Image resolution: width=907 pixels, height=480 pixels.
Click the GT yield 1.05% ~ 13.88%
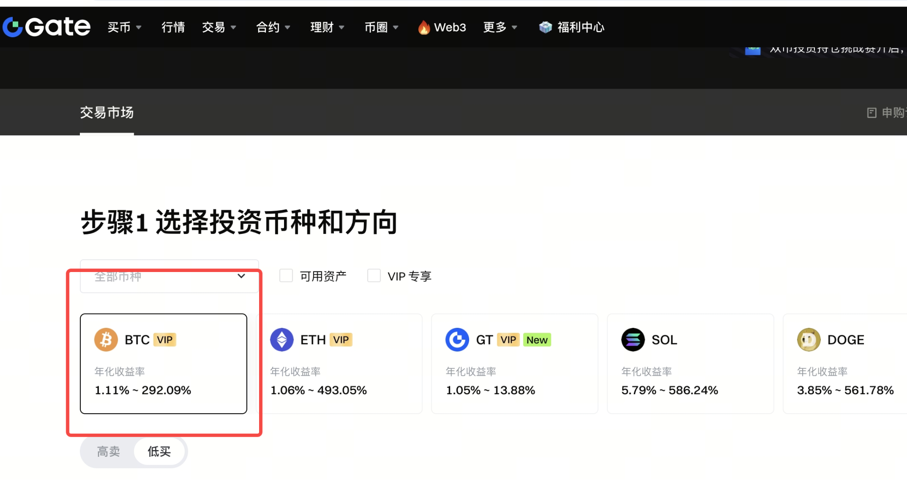[490, 390]
